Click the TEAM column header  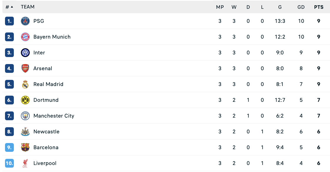(28, 7)
